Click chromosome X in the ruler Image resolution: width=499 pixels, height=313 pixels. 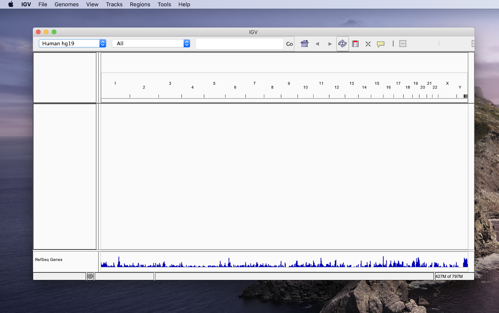[x=447, y=83]
